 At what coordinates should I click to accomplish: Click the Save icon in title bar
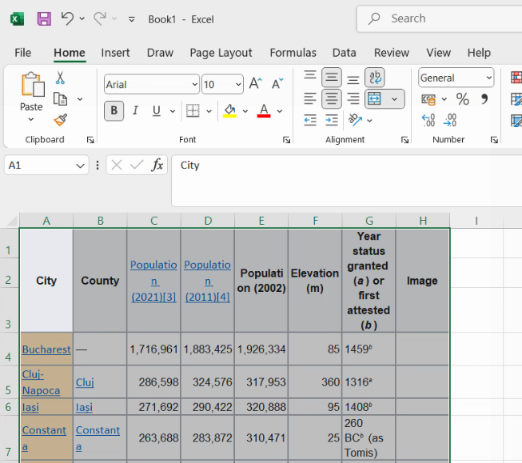tap(44, 18)
